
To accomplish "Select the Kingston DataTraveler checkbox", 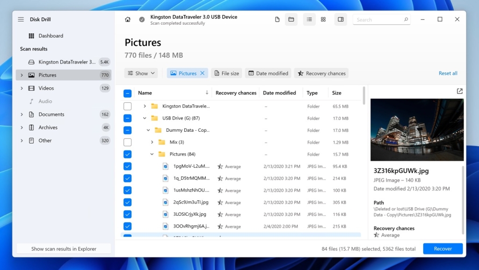I will pyautogui.click(x=127, y=106).
